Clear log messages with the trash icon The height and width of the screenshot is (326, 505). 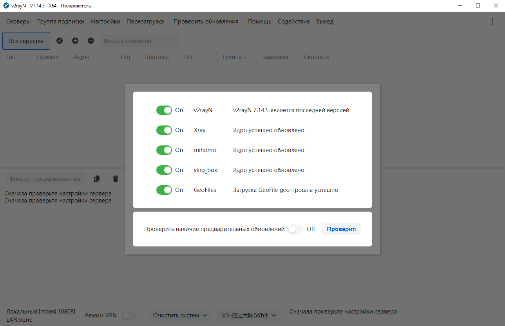pyautogui.click(x=115, y=179)
